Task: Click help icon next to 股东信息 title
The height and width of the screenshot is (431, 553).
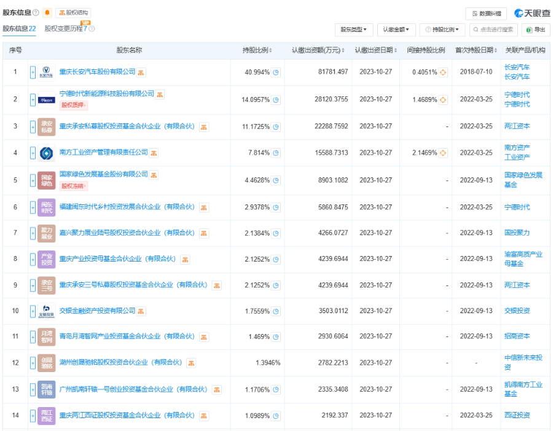Action: [x=36, y=13]
